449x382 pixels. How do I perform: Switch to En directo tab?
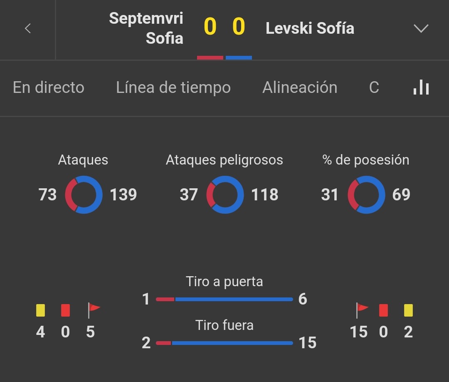click(x=48, y=87)
